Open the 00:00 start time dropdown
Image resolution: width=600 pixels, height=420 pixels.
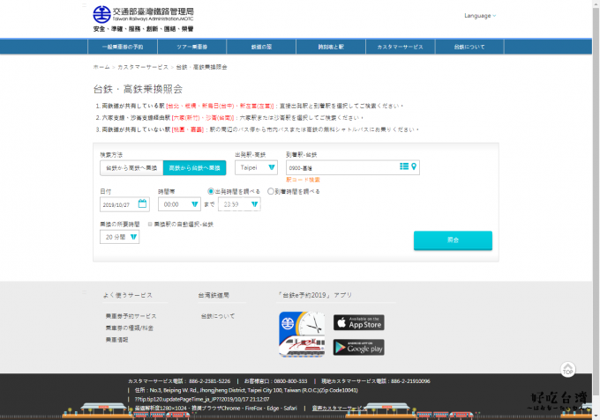pyautogui.click(x=179, y=203)
